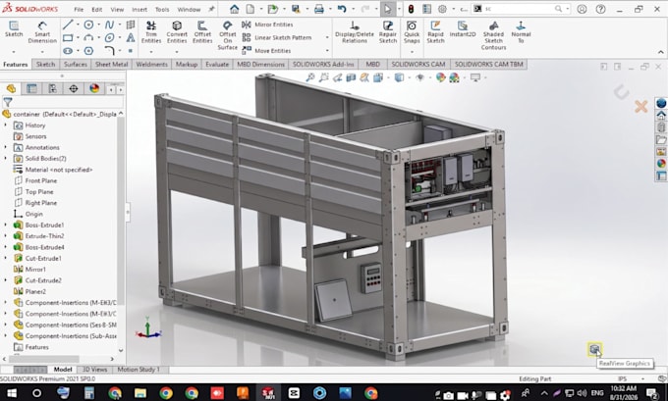The height and width of the screenshot is (401, 668).
Task: Open the Appearances task pane tab on right
Action: (x=661, y=163)
